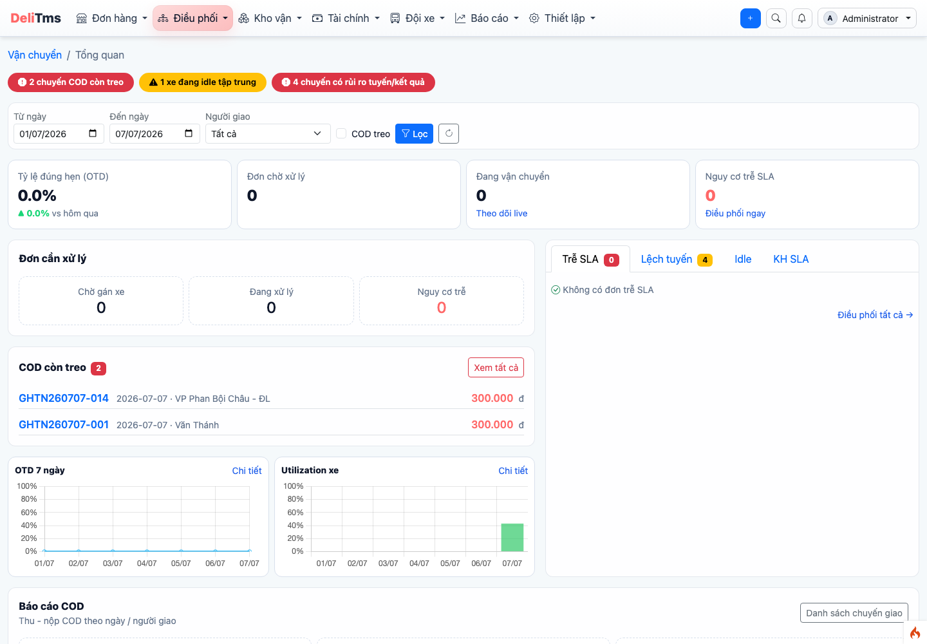Open the Báo cáo menu
This screenshot has width=927, height=644.
click(x=487, y=18)
